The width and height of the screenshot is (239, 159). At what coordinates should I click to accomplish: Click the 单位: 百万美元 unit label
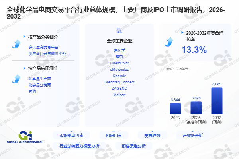pyautogui.click(x=177, y=69)
